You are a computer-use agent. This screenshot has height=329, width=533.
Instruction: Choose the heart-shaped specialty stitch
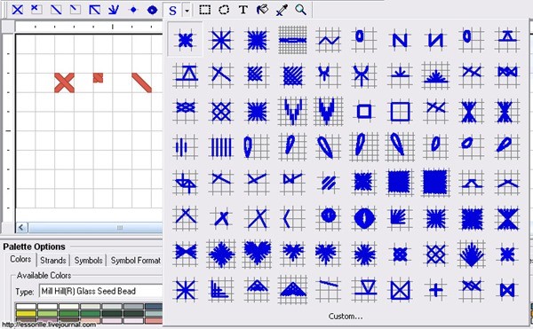tap(257, 254)
